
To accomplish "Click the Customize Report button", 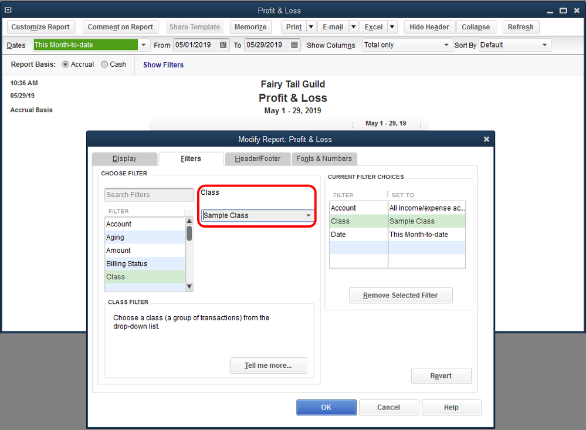I will [x=40, y=27].
